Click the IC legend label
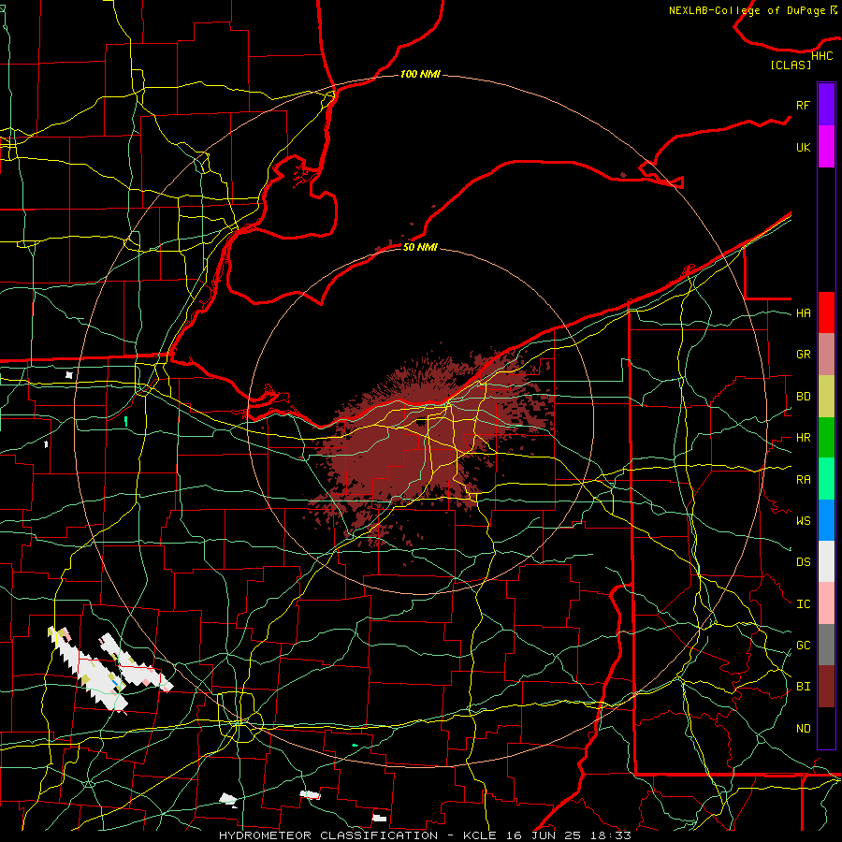 click(803, 604)
